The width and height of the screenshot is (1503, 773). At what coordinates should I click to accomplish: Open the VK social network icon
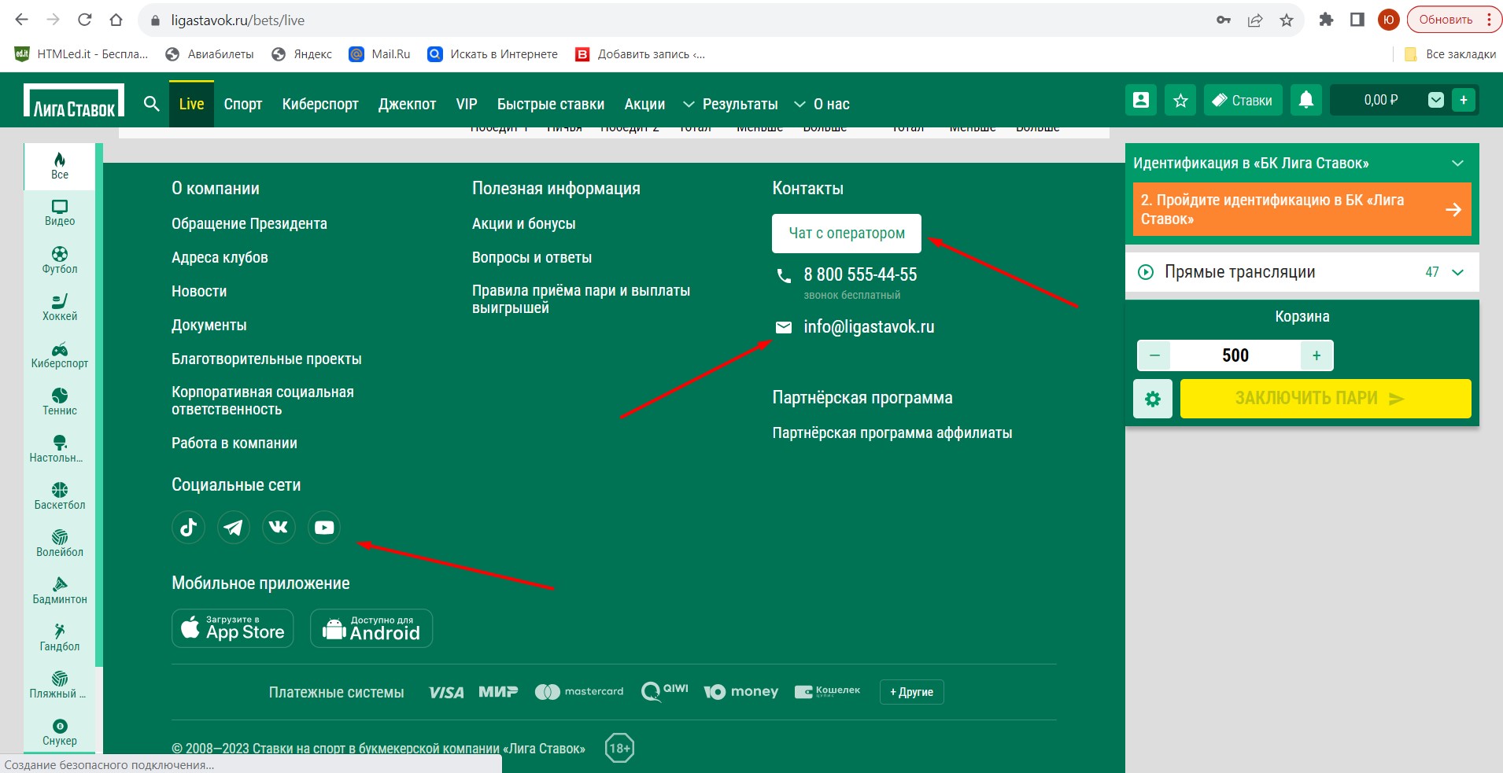click(279, 527)
